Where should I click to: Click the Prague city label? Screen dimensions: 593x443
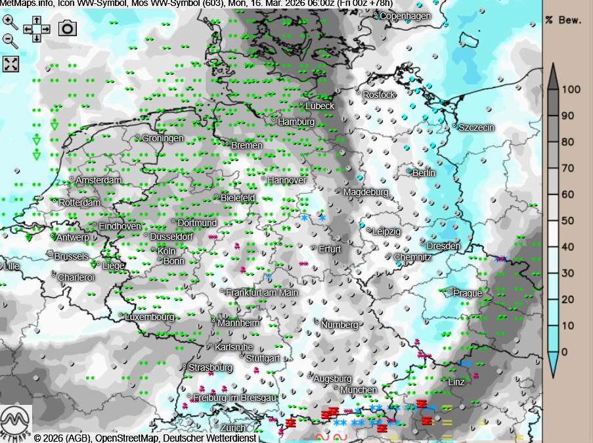(468, 293)
